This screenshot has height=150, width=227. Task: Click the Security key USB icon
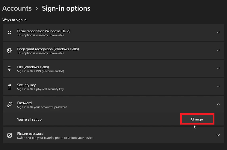click(x=10, y=87)
